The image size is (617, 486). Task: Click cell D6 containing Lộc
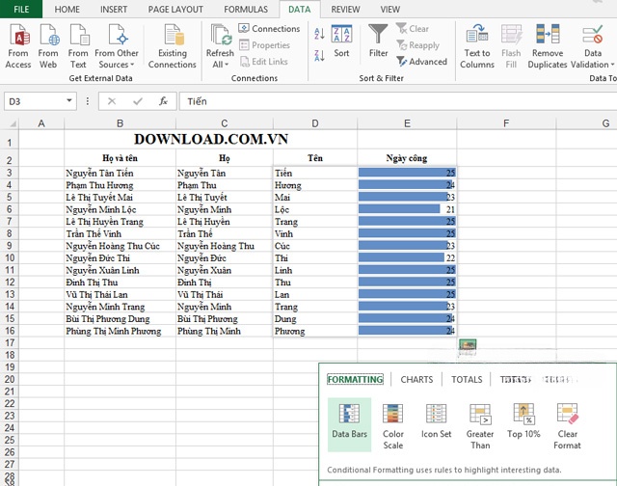315,210
